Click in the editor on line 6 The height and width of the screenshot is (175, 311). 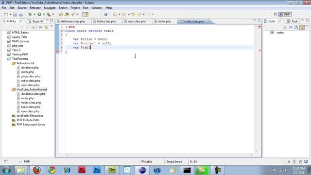[x=159, y=48]
